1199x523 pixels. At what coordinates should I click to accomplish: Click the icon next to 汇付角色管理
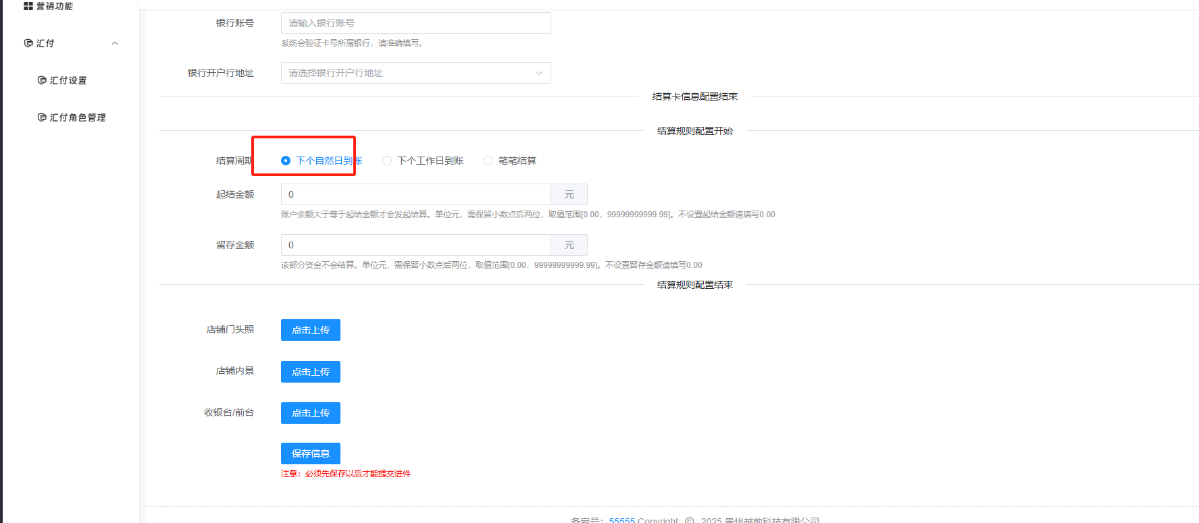42,117
